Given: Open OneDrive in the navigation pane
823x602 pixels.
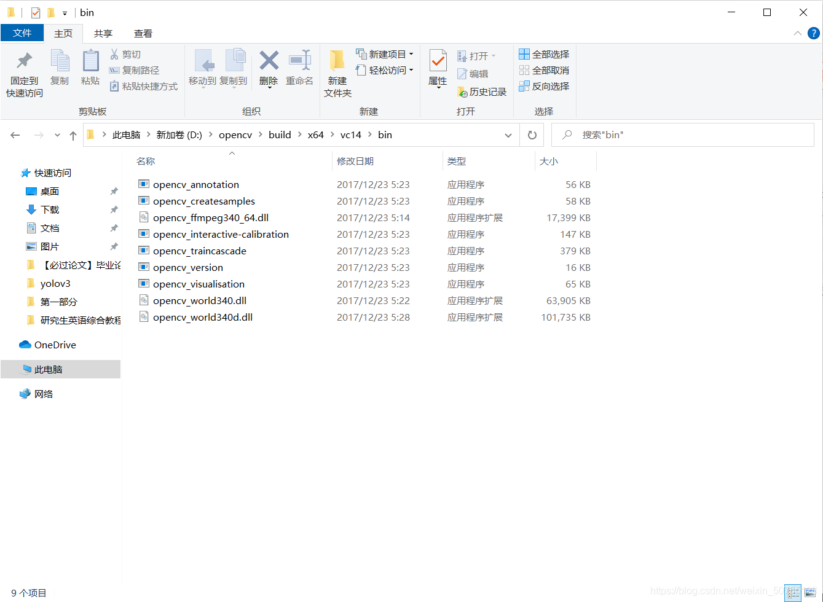Looking at the screenshot, I should tap(55, 345).
